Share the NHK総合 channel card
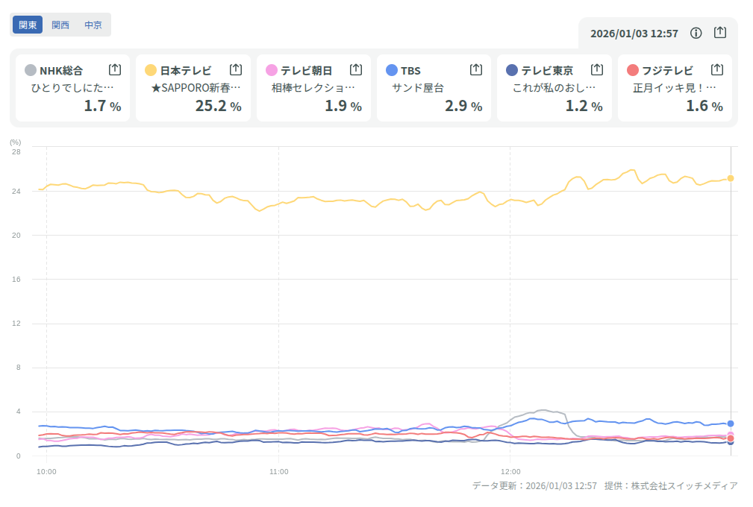The image size is (753, 507). pyautogui.click(x=115, y=69)
